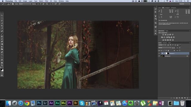Screen dimensions: 191x107
Task: Open the layer filter Kind dropdown
Action: (162, 45)
